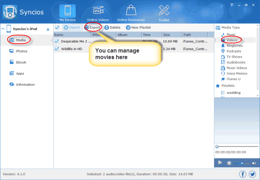Open the My Device tab
The image size is (260, 180).
68,13
